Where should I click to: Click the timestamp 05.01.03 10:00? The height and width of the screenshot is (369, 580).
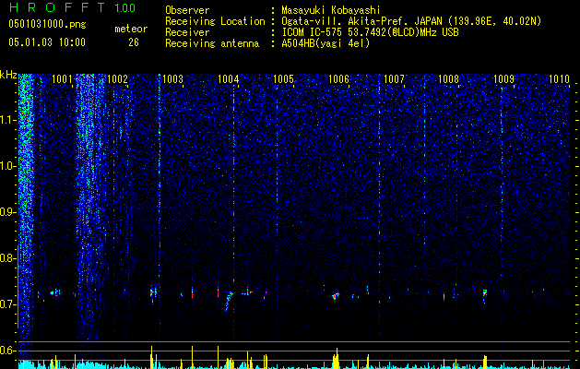coord(47,42)
